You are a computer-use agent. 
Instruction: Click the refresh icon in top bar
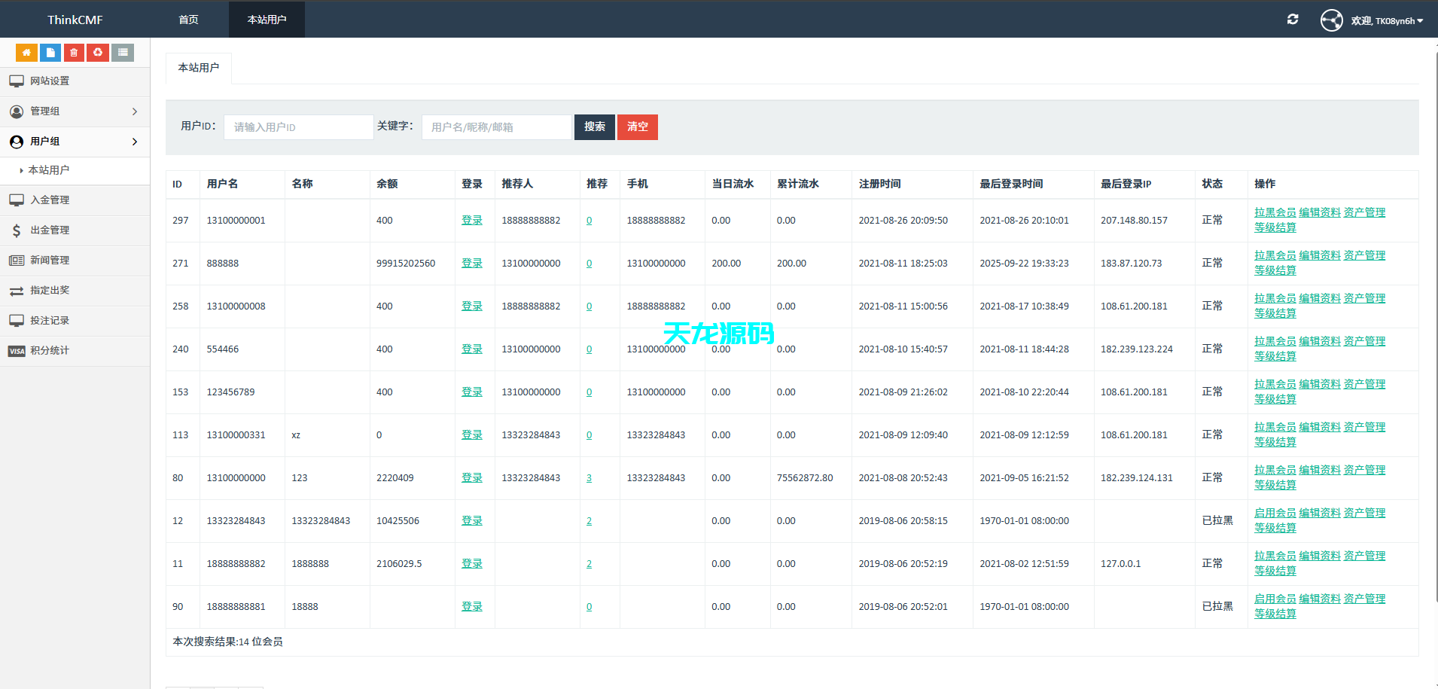1293,20
